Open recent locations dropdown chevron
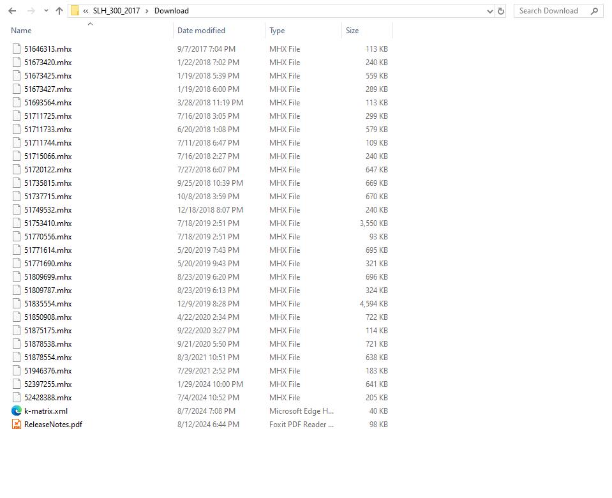 click(x=46, y=11)
